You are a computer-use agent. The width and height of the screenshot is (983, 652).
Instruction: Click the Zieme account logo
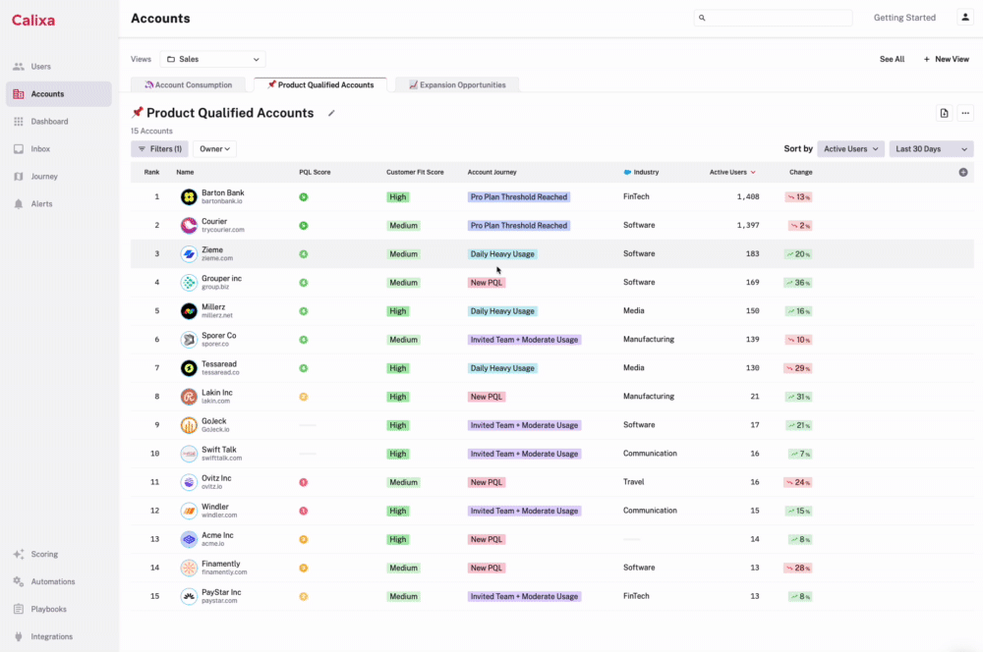pos(189,254)
